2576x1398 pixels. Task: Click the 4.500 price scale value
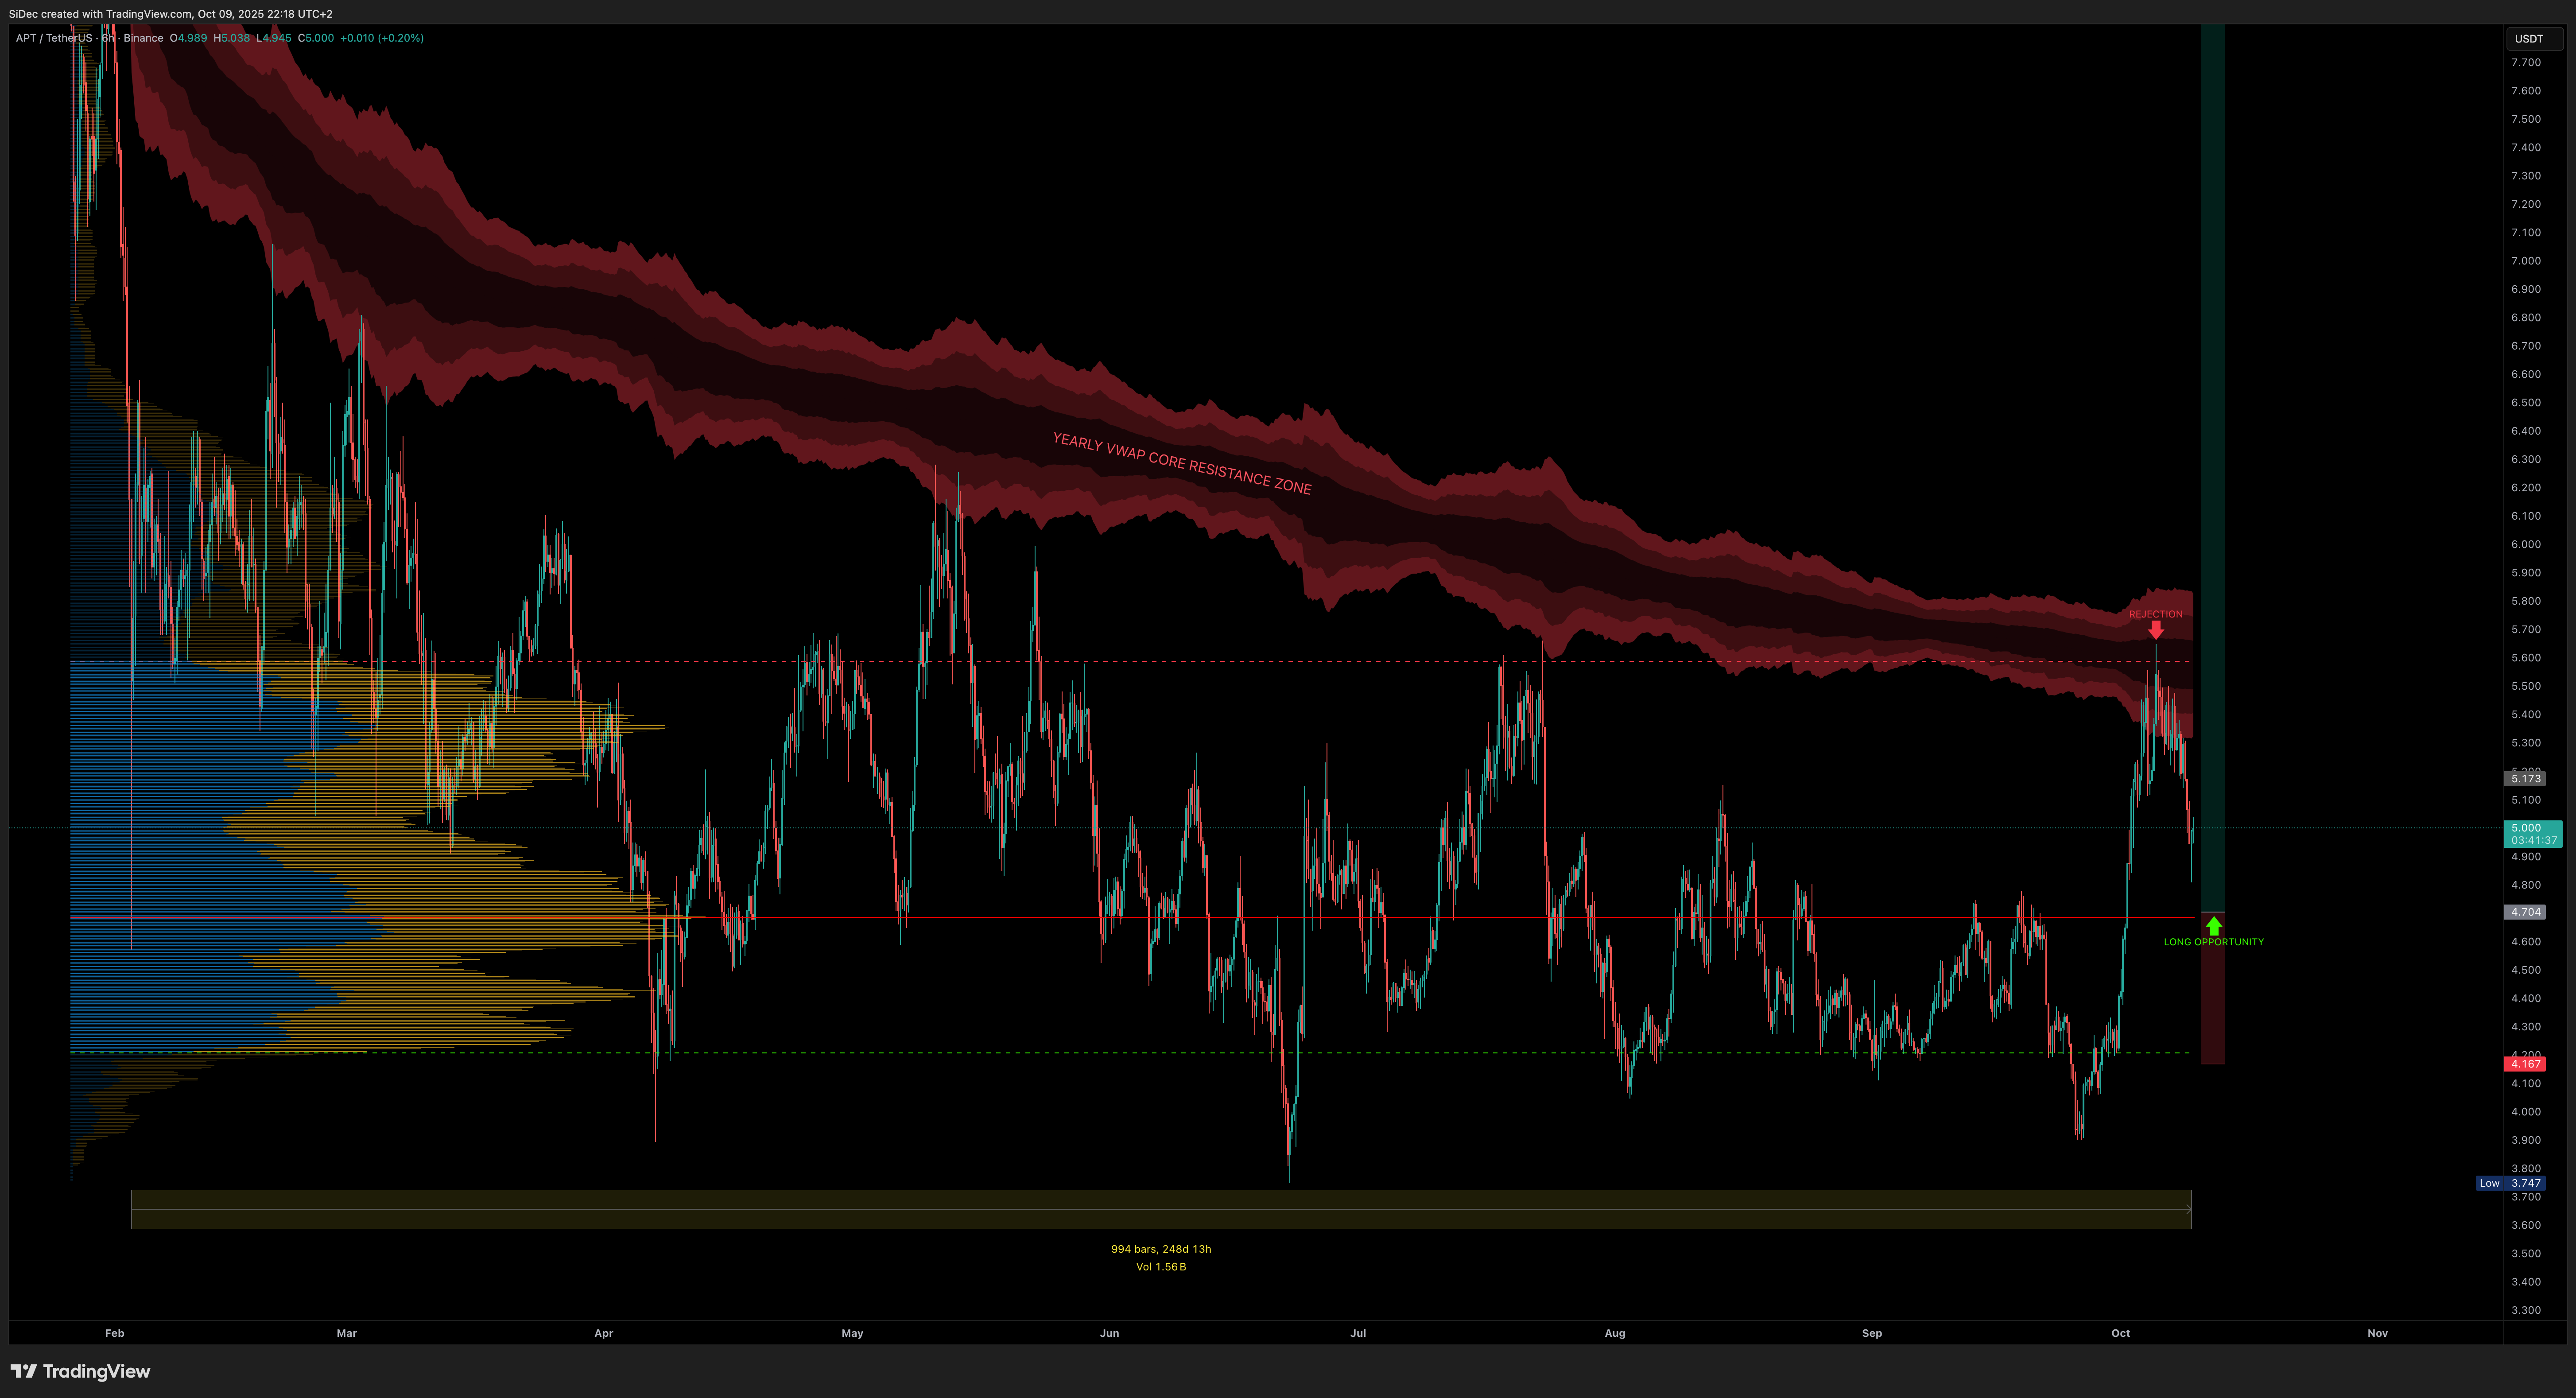click(2525, 970)
